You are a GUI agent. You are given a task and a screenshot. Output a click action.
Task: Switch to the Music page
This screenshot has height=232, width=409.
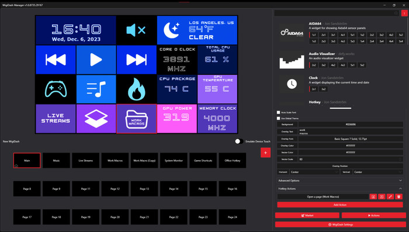[x=56, y=161]
